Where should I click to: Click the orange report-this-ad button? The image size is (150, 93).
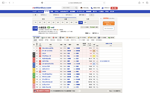109,23
